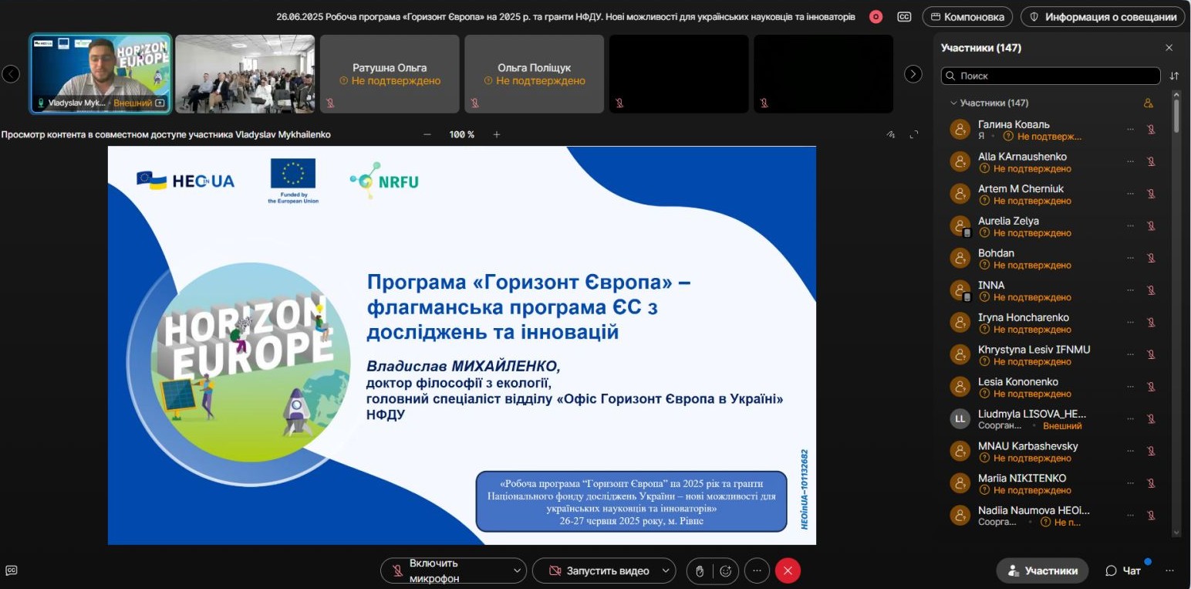Open more panel options ellipsis beside Чат
Viewport: 1191px width, 589px height.
pos(1170,571)
